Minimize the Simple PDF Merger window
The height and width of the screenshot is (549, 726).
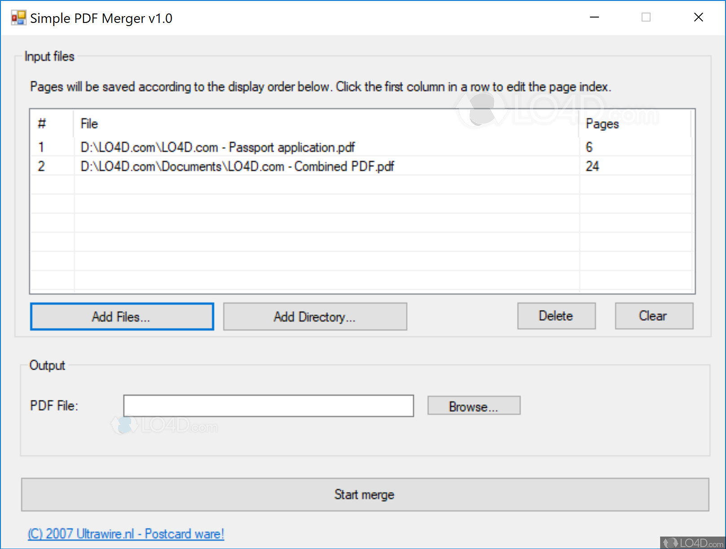594,17
